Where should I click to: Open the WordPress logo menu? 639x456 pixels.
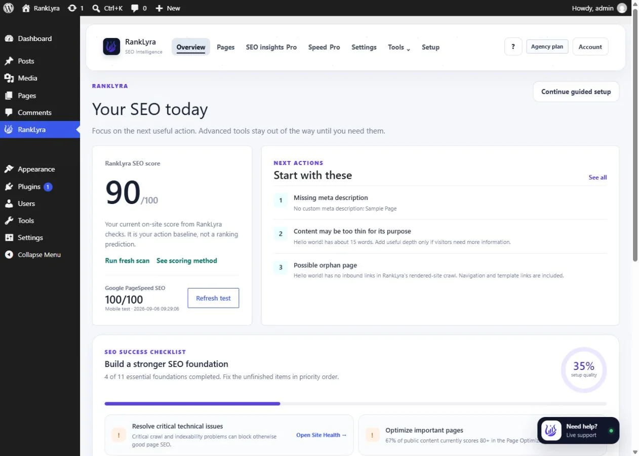[x=9, y=8]
